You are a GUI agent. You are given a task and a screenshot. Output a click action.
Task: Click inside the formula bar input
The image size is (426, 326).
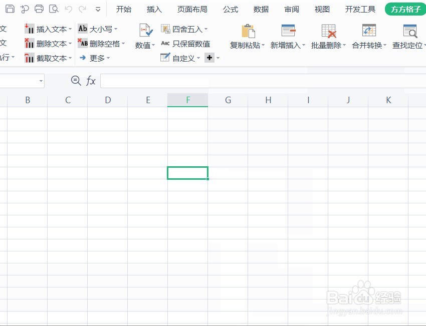[263, 81]
